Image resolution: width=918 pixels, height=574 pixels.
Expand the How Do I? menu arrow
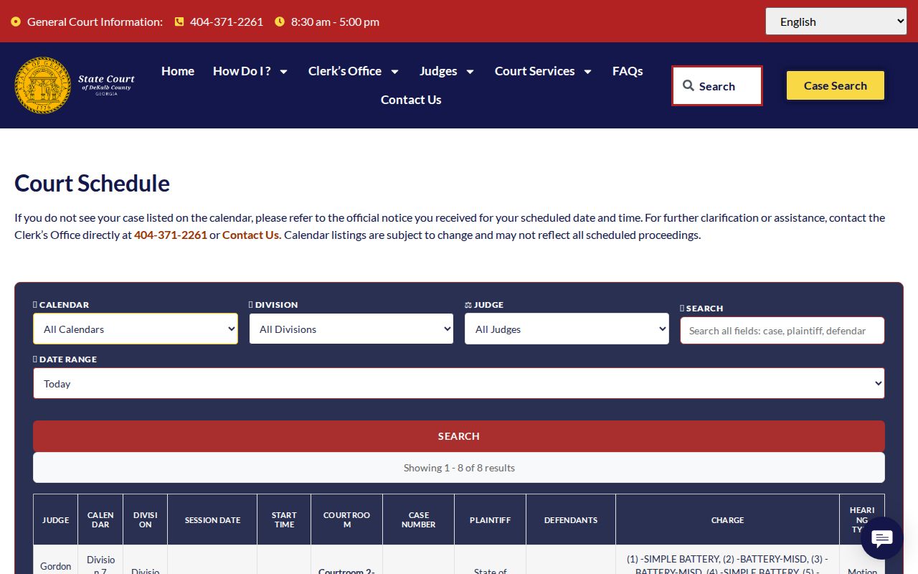[283, 72]
